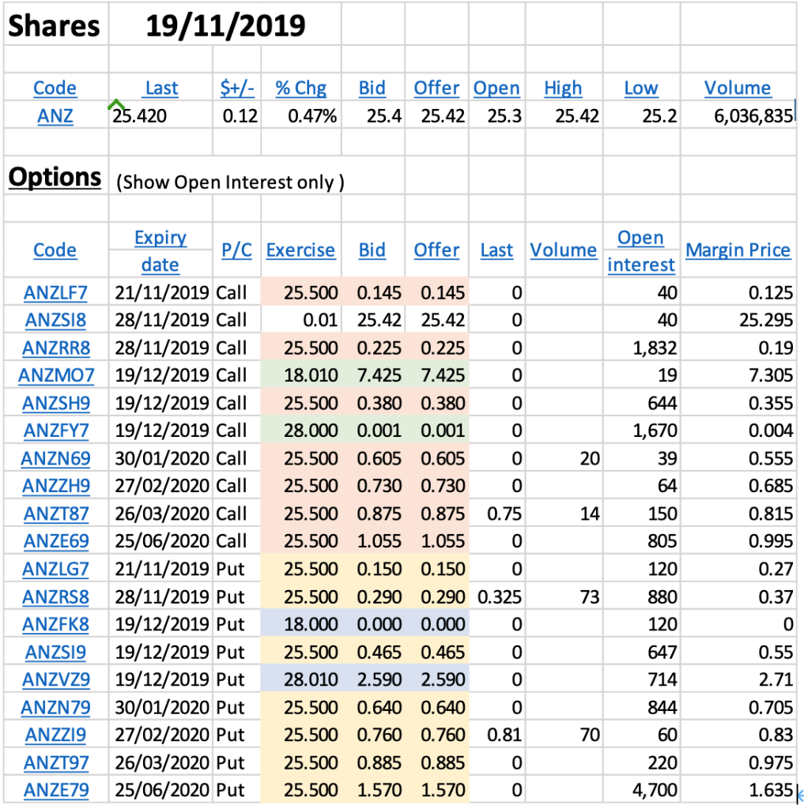Select open interest 1,670 for ANZFY7
Screen dimensions: 804x809
pyautogui.click(x=655, y=431)
